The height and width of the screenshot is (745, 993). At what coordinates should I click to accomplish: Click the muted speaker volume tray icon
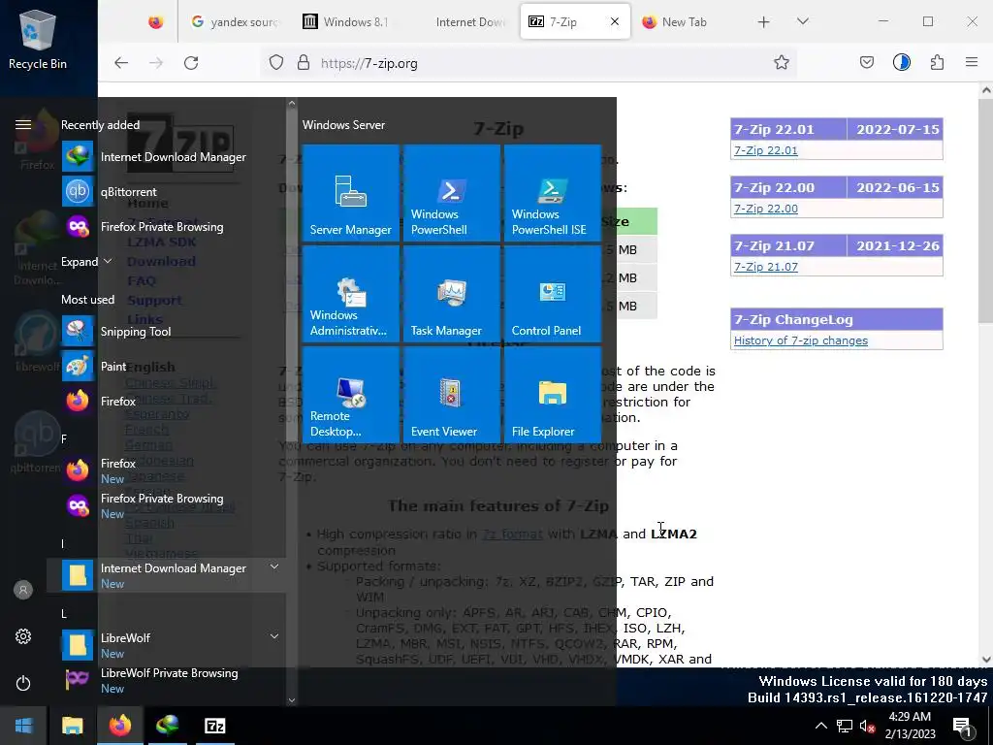click(x=867, y=726)
